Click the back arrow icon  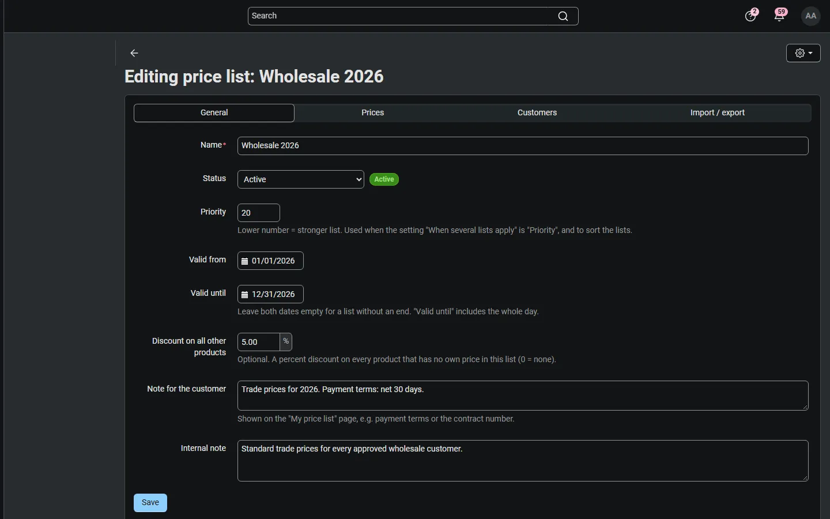134,53
